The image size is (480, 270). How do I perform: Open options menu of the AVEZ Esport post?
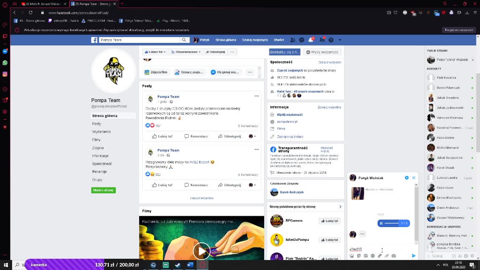click(257, 150)
